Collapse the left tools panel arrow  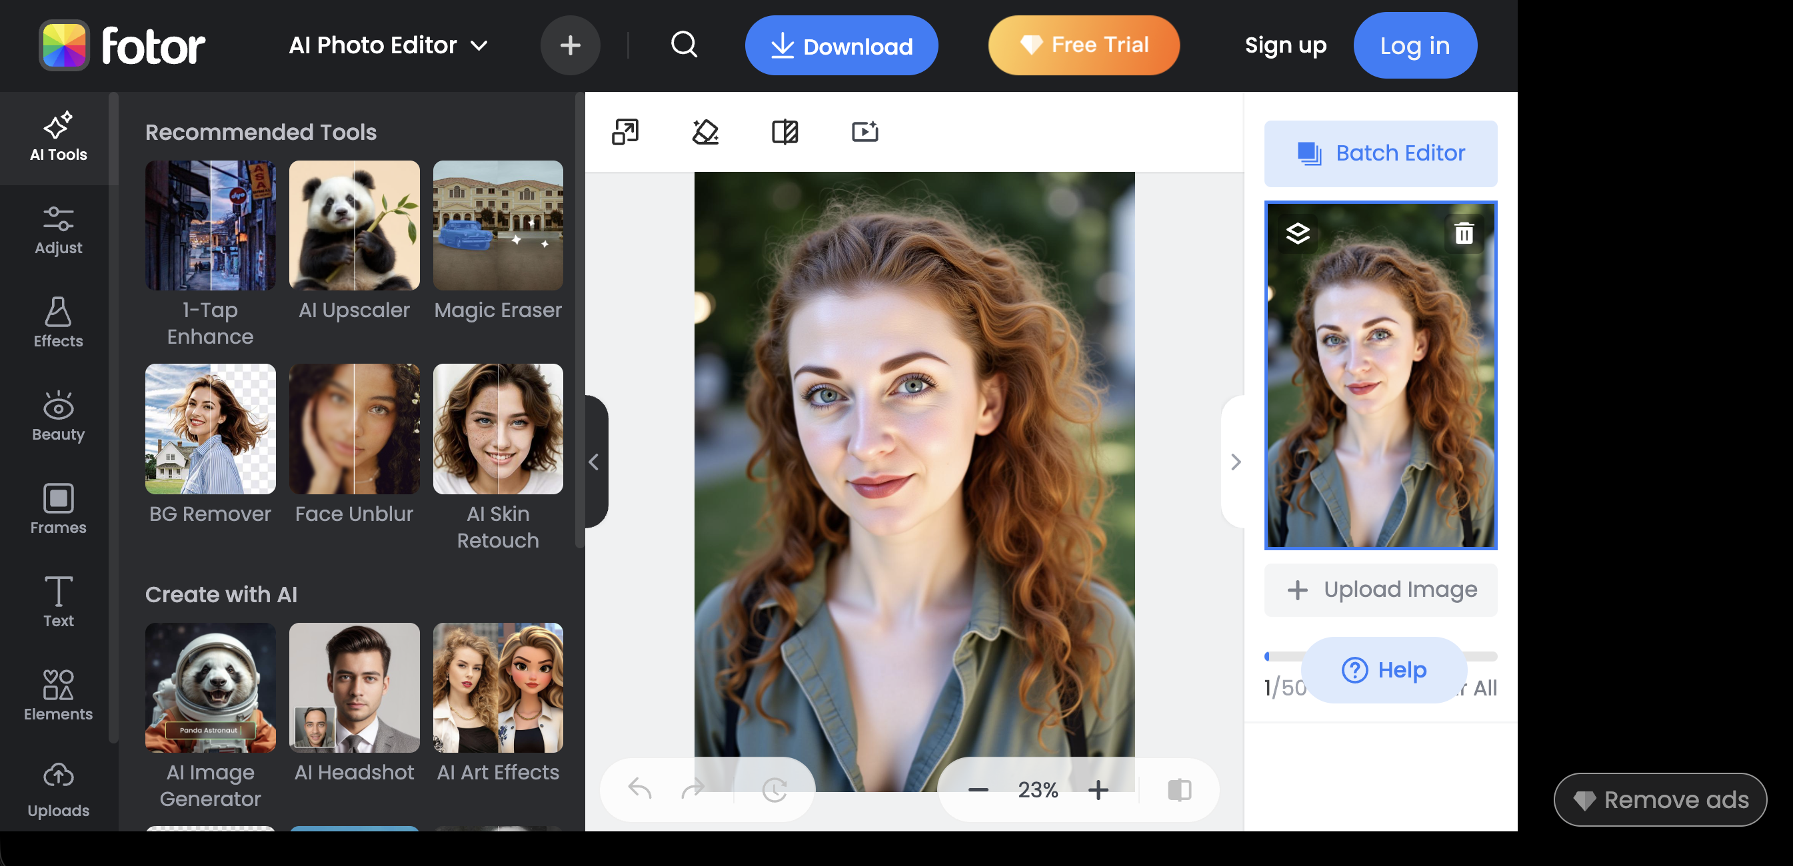pyautogui.click(x=594, y=462)
